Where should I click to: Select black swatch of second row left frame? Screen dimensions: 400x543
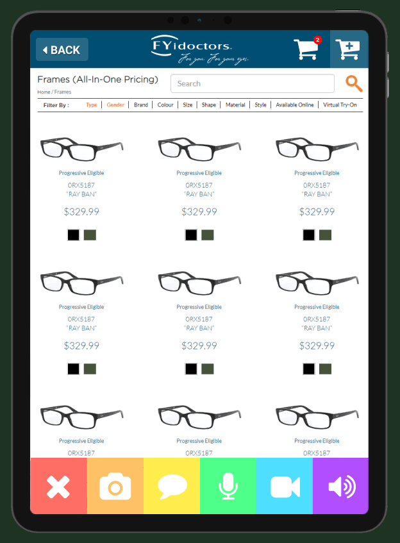(74, 369)
